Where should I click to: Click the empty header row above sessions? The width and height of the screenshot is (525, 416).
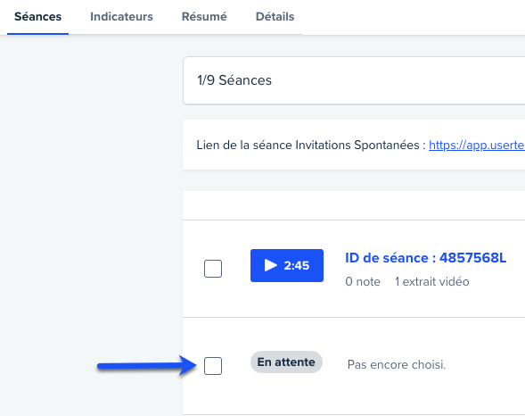pos(354,205)
